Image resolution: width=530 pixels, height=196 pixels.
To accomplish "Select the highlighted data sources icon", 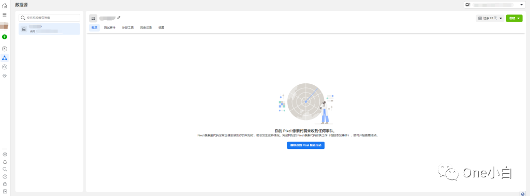I will [4, 58].
